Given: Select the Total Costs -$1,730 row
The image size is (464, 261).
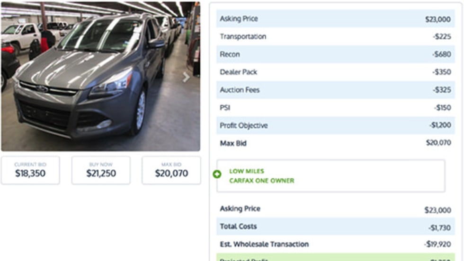Looking at the screenshot, I should (x=335, y=227).
